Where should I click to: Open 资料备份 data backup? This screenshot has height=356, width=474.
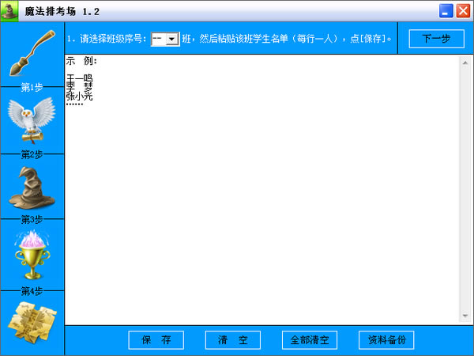[x=386, y=340]
